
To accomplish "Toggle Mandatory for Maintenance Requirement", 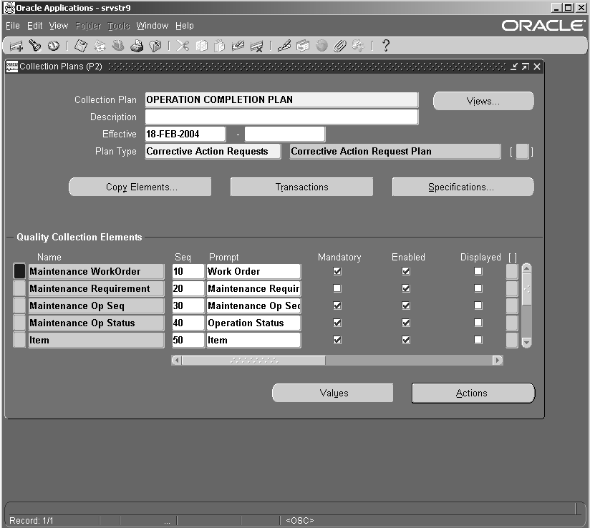I will (x=337, y=288).
